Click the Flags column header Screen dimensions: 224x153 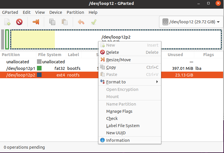coord(209,55)
